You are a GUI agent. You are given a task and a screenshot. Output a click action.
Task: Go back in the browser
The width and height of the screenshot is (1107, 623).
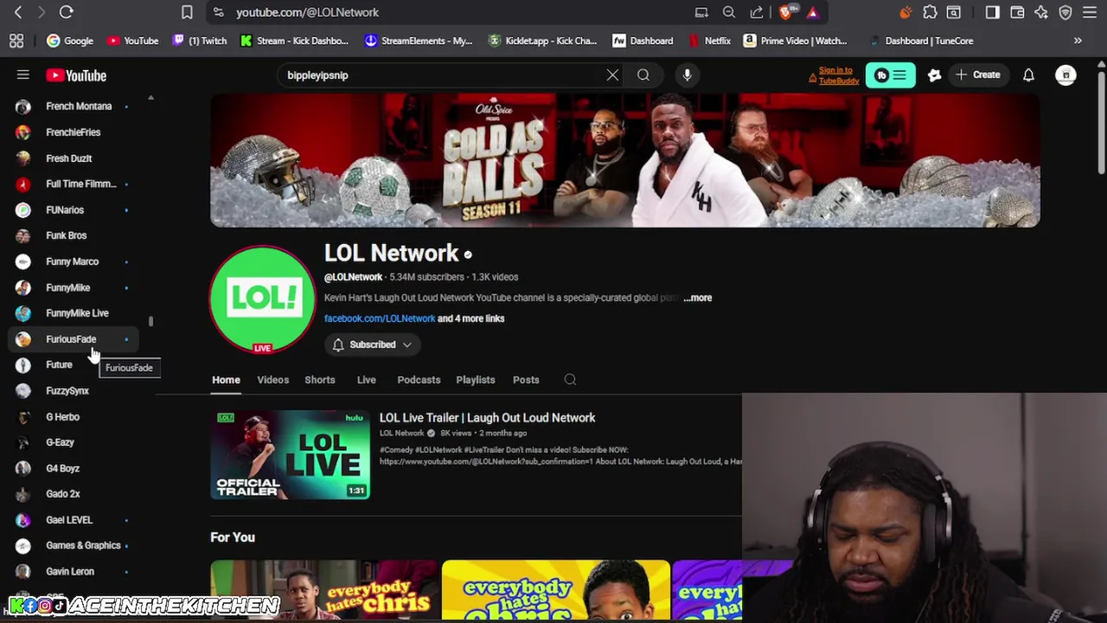[x=18, y=12]
